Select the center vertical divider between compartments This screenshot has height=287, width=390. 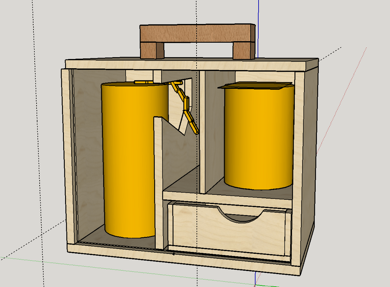(x=203, y=132)
